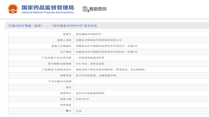
Task: Click the national emblem logo
Action: pos(13,9)
